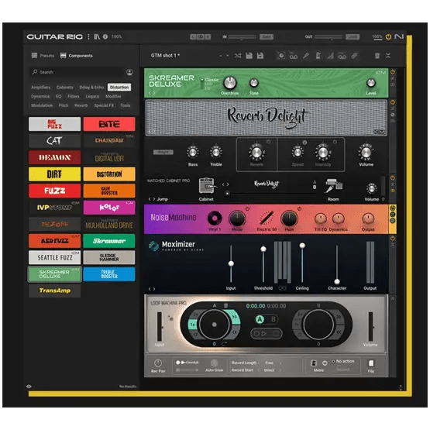Collapse all rack modules with the collapse icon

pyautogui.click(x=388, y=56)
